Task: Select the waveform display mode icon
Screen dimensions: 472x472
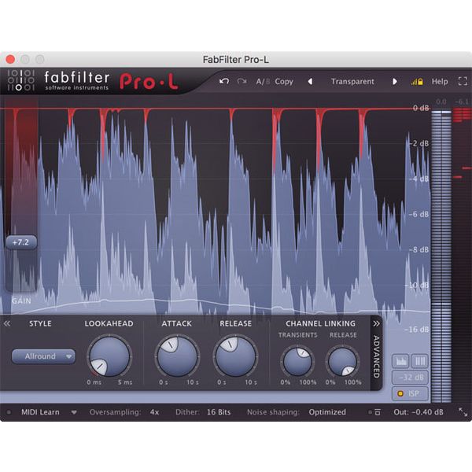Action: tap(400, 361)
